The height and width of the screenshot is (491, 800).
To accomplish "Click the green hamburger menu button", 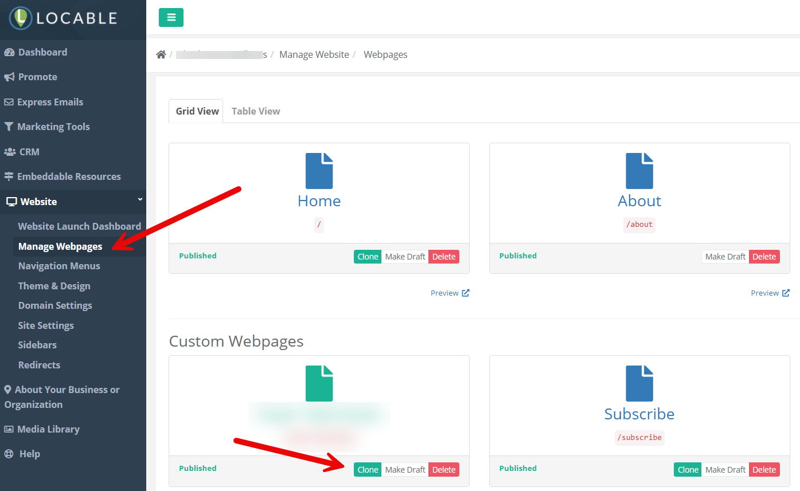I will (171, 17).
